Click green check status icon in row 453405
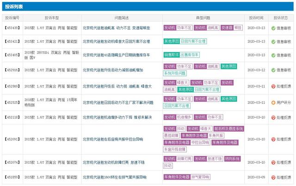Image resolution: width=296 pixels, height=186 pixels. [273, 55]
